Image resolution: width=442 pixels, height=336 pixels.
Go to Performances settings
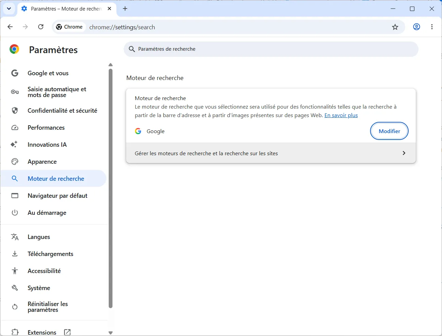[x=54, y=128]
